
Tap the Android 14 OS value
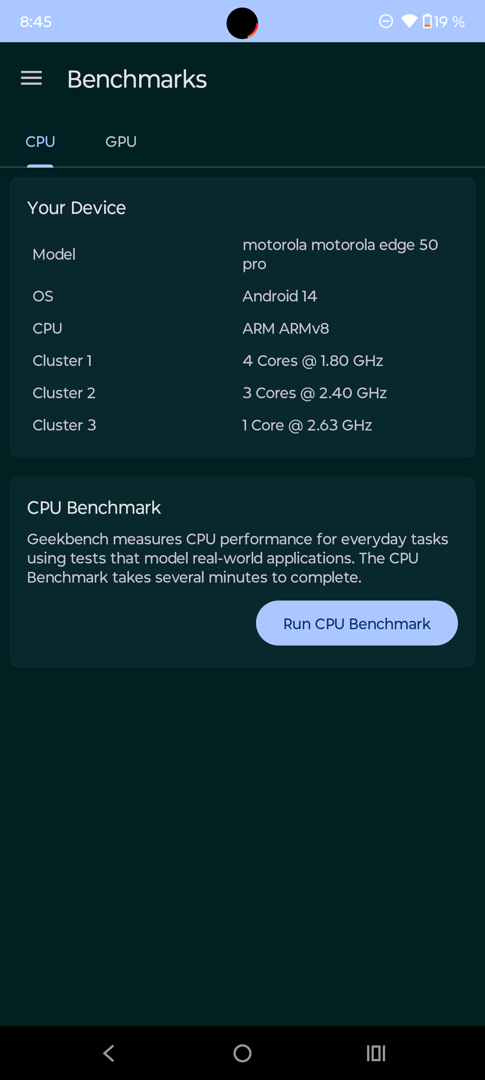[x=279, y=296]
